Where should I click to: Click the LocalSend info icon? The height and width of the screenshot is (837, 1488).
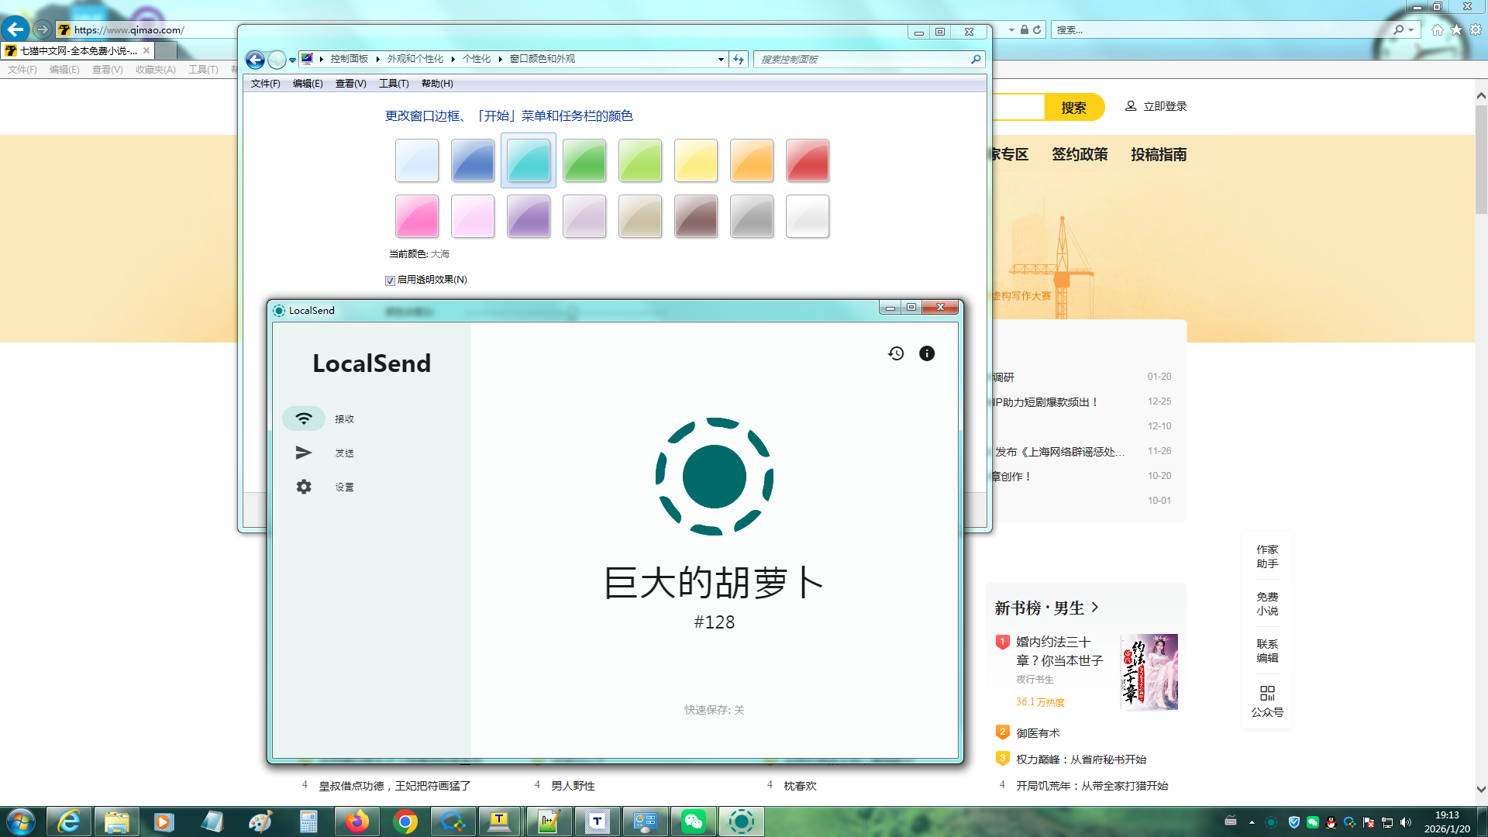[927, 353]
